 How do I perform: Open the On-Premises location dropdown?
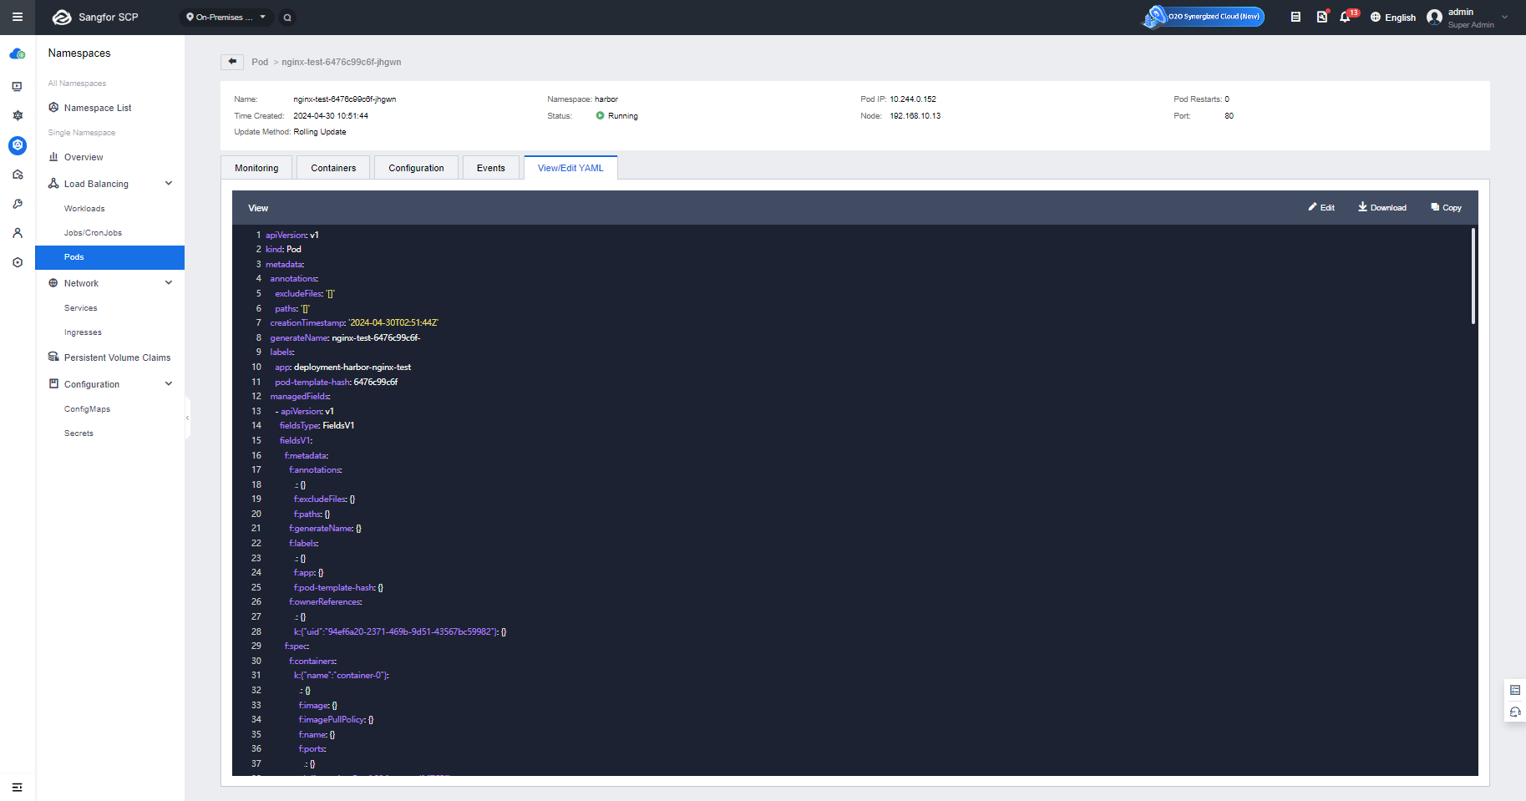point(227,17)
